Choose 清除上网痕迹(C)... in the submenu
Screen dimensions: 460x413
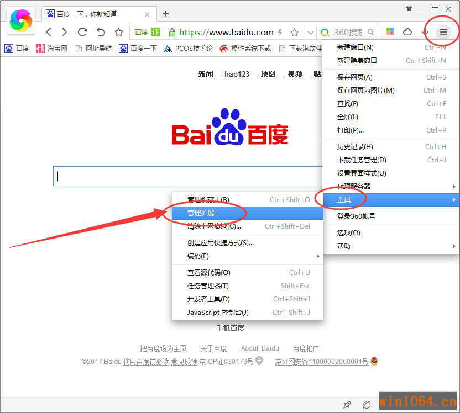[248, 226]
